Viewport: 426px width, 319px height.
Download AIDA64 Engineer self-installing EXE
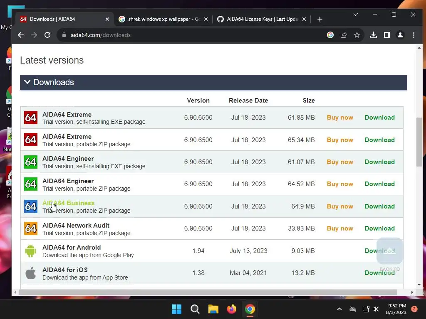point(379,162)
